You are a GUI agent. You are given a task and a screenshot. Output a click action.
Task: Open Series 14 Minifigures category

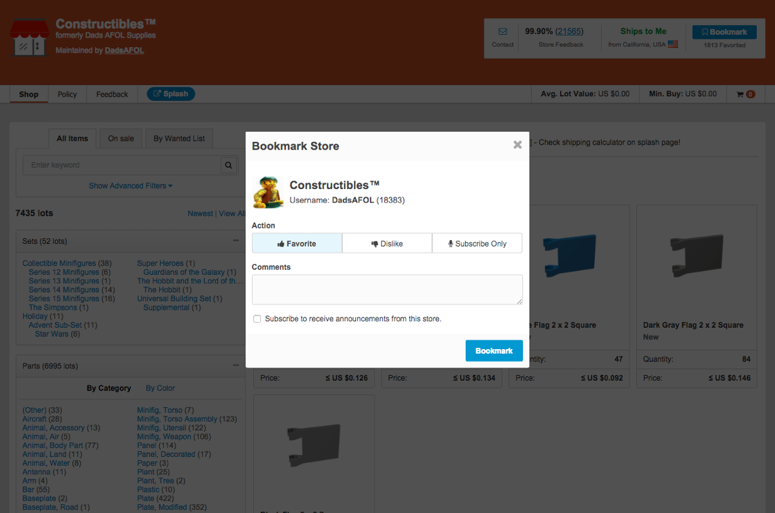click(x=64, y=290)
